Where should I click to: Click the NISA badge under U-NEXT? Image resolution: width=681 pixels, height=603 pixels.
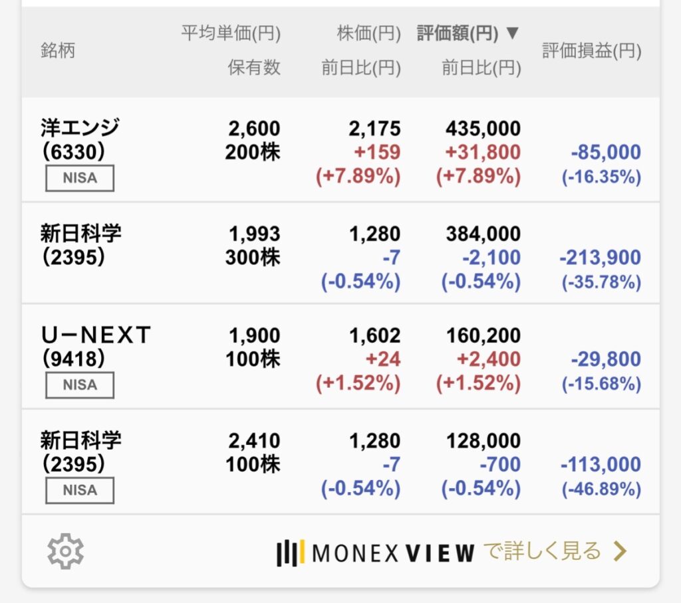(x=80, y=385)
